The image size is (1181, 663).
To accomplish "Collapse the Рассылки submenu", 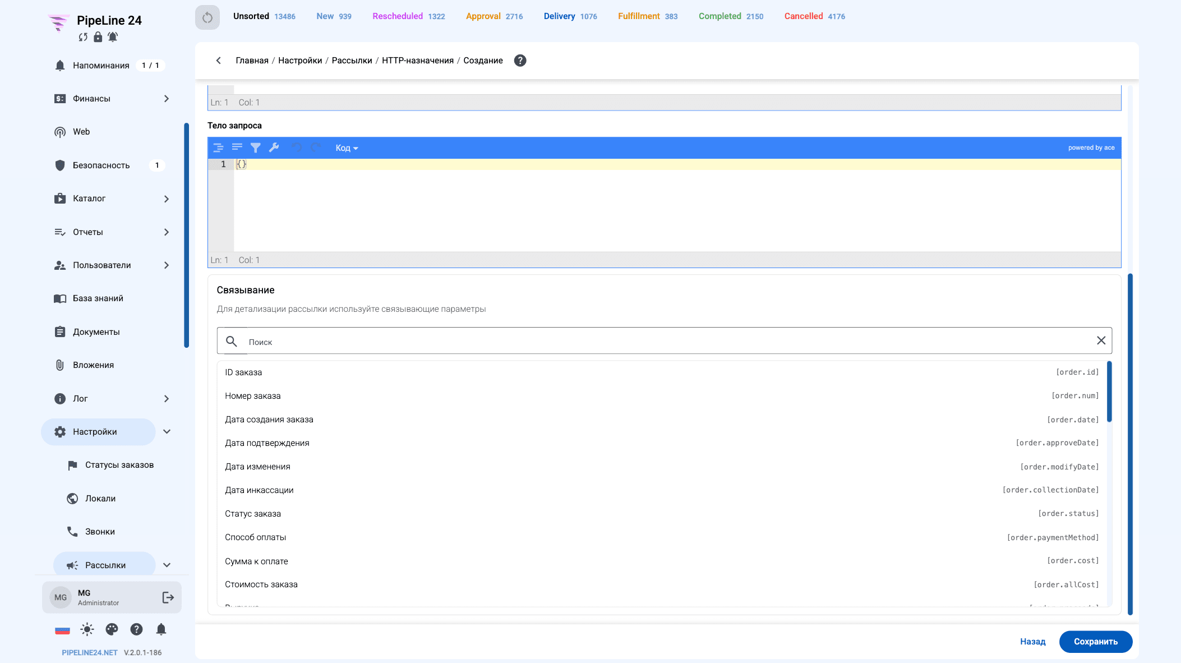I will coord(167,565).
